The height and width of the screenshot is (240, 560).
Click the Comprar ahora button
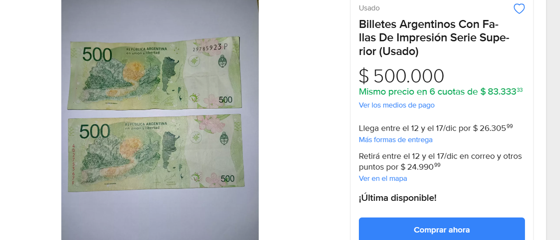click(x=441, y=229)
